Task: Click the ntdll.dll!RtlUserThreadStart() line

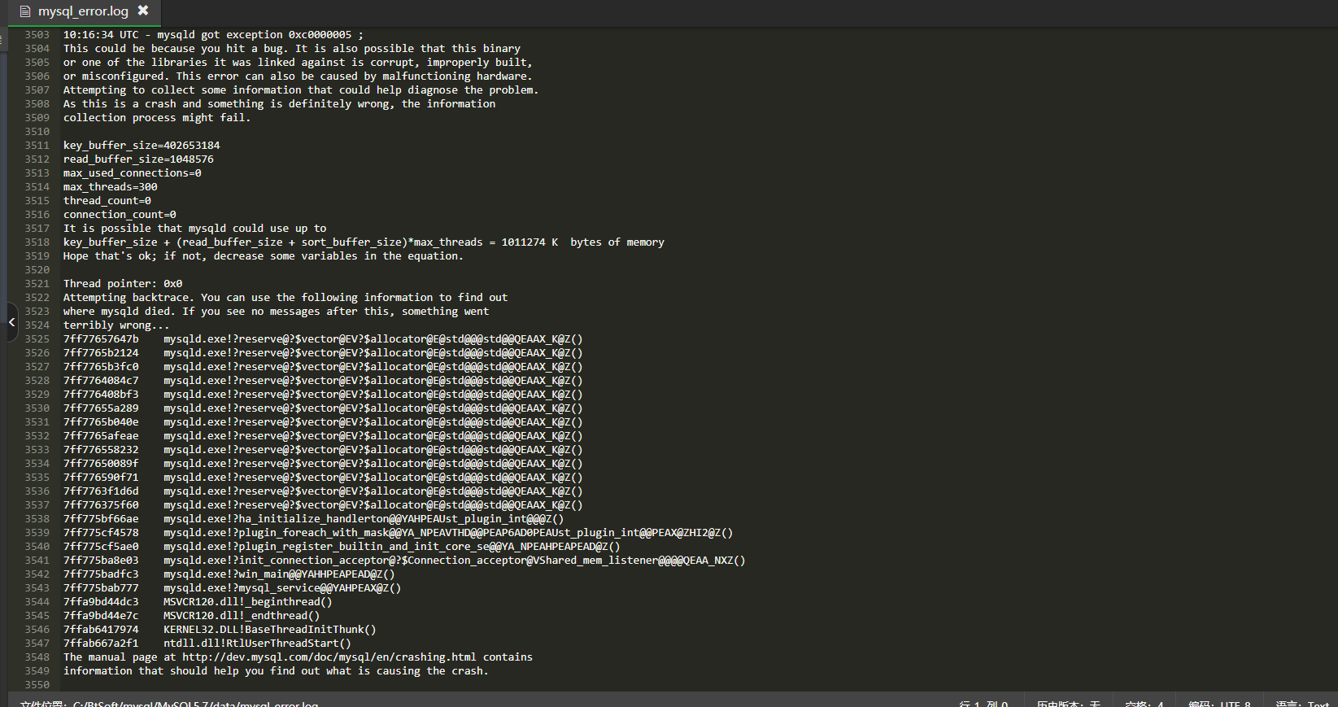Action: pyautogui.click(x=207, y=643)
